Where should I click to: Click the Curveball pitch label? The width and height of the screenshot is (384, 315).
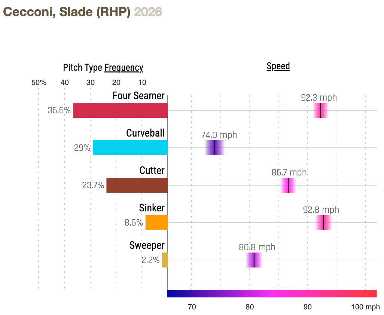(145, 133)
